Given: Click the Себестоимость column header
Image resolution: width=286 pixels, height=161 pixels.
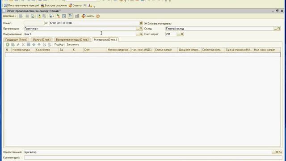Looking at the screenshot, I should [x=213, y=50].
